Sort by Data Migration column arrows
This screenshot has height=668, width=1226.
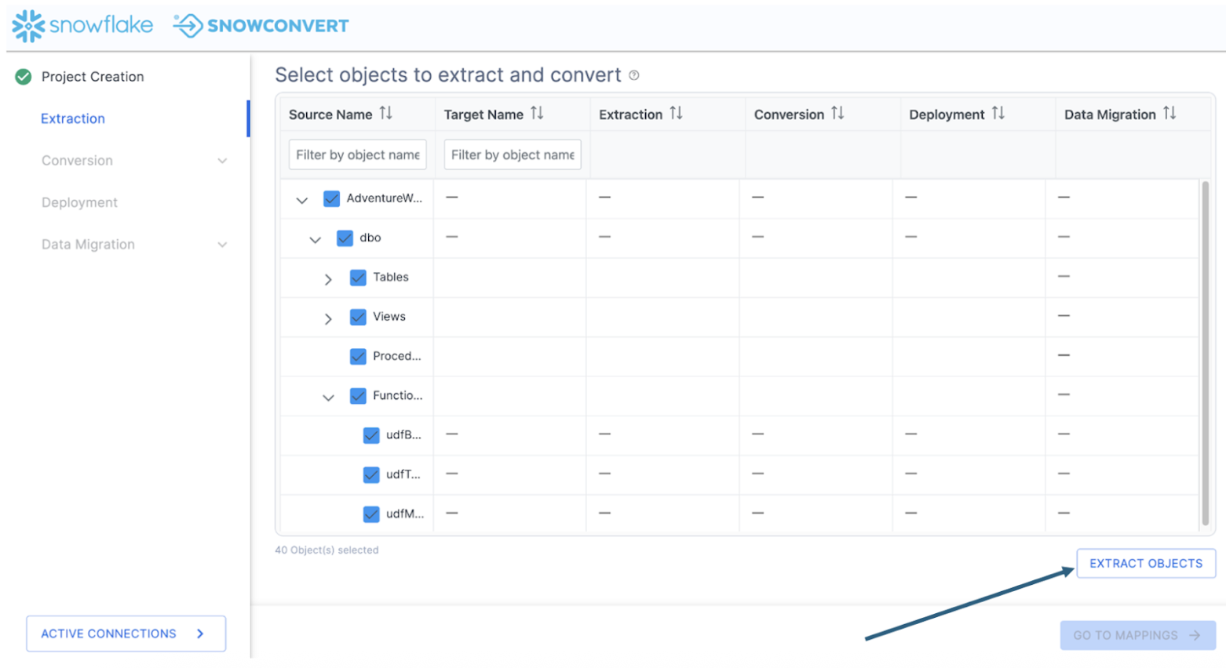coord(1169,114)
